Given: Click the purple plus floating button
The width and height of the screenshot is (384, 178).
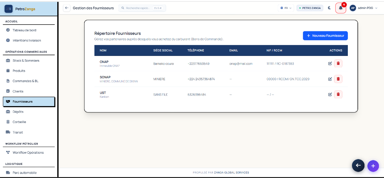Looking at the screenshot, I should (373, 166).
